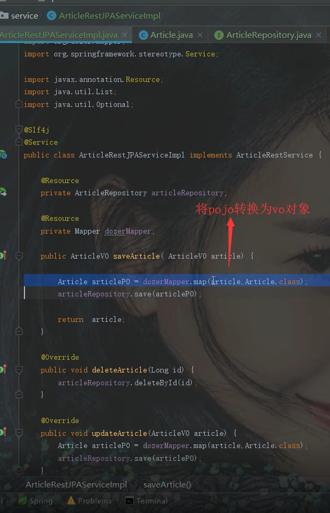The image size is (330, 513).
Task: Collapse the saveArticle method body
Action: (19, 256)
